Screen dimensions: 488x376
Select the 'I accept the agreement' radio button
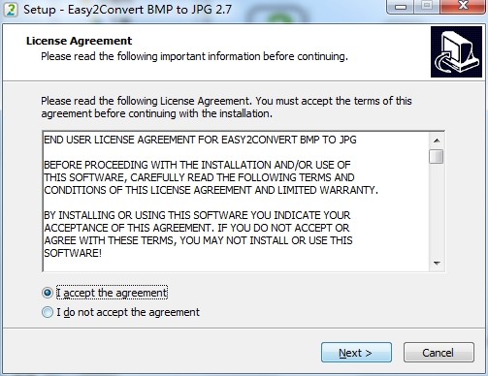point(48,293)
